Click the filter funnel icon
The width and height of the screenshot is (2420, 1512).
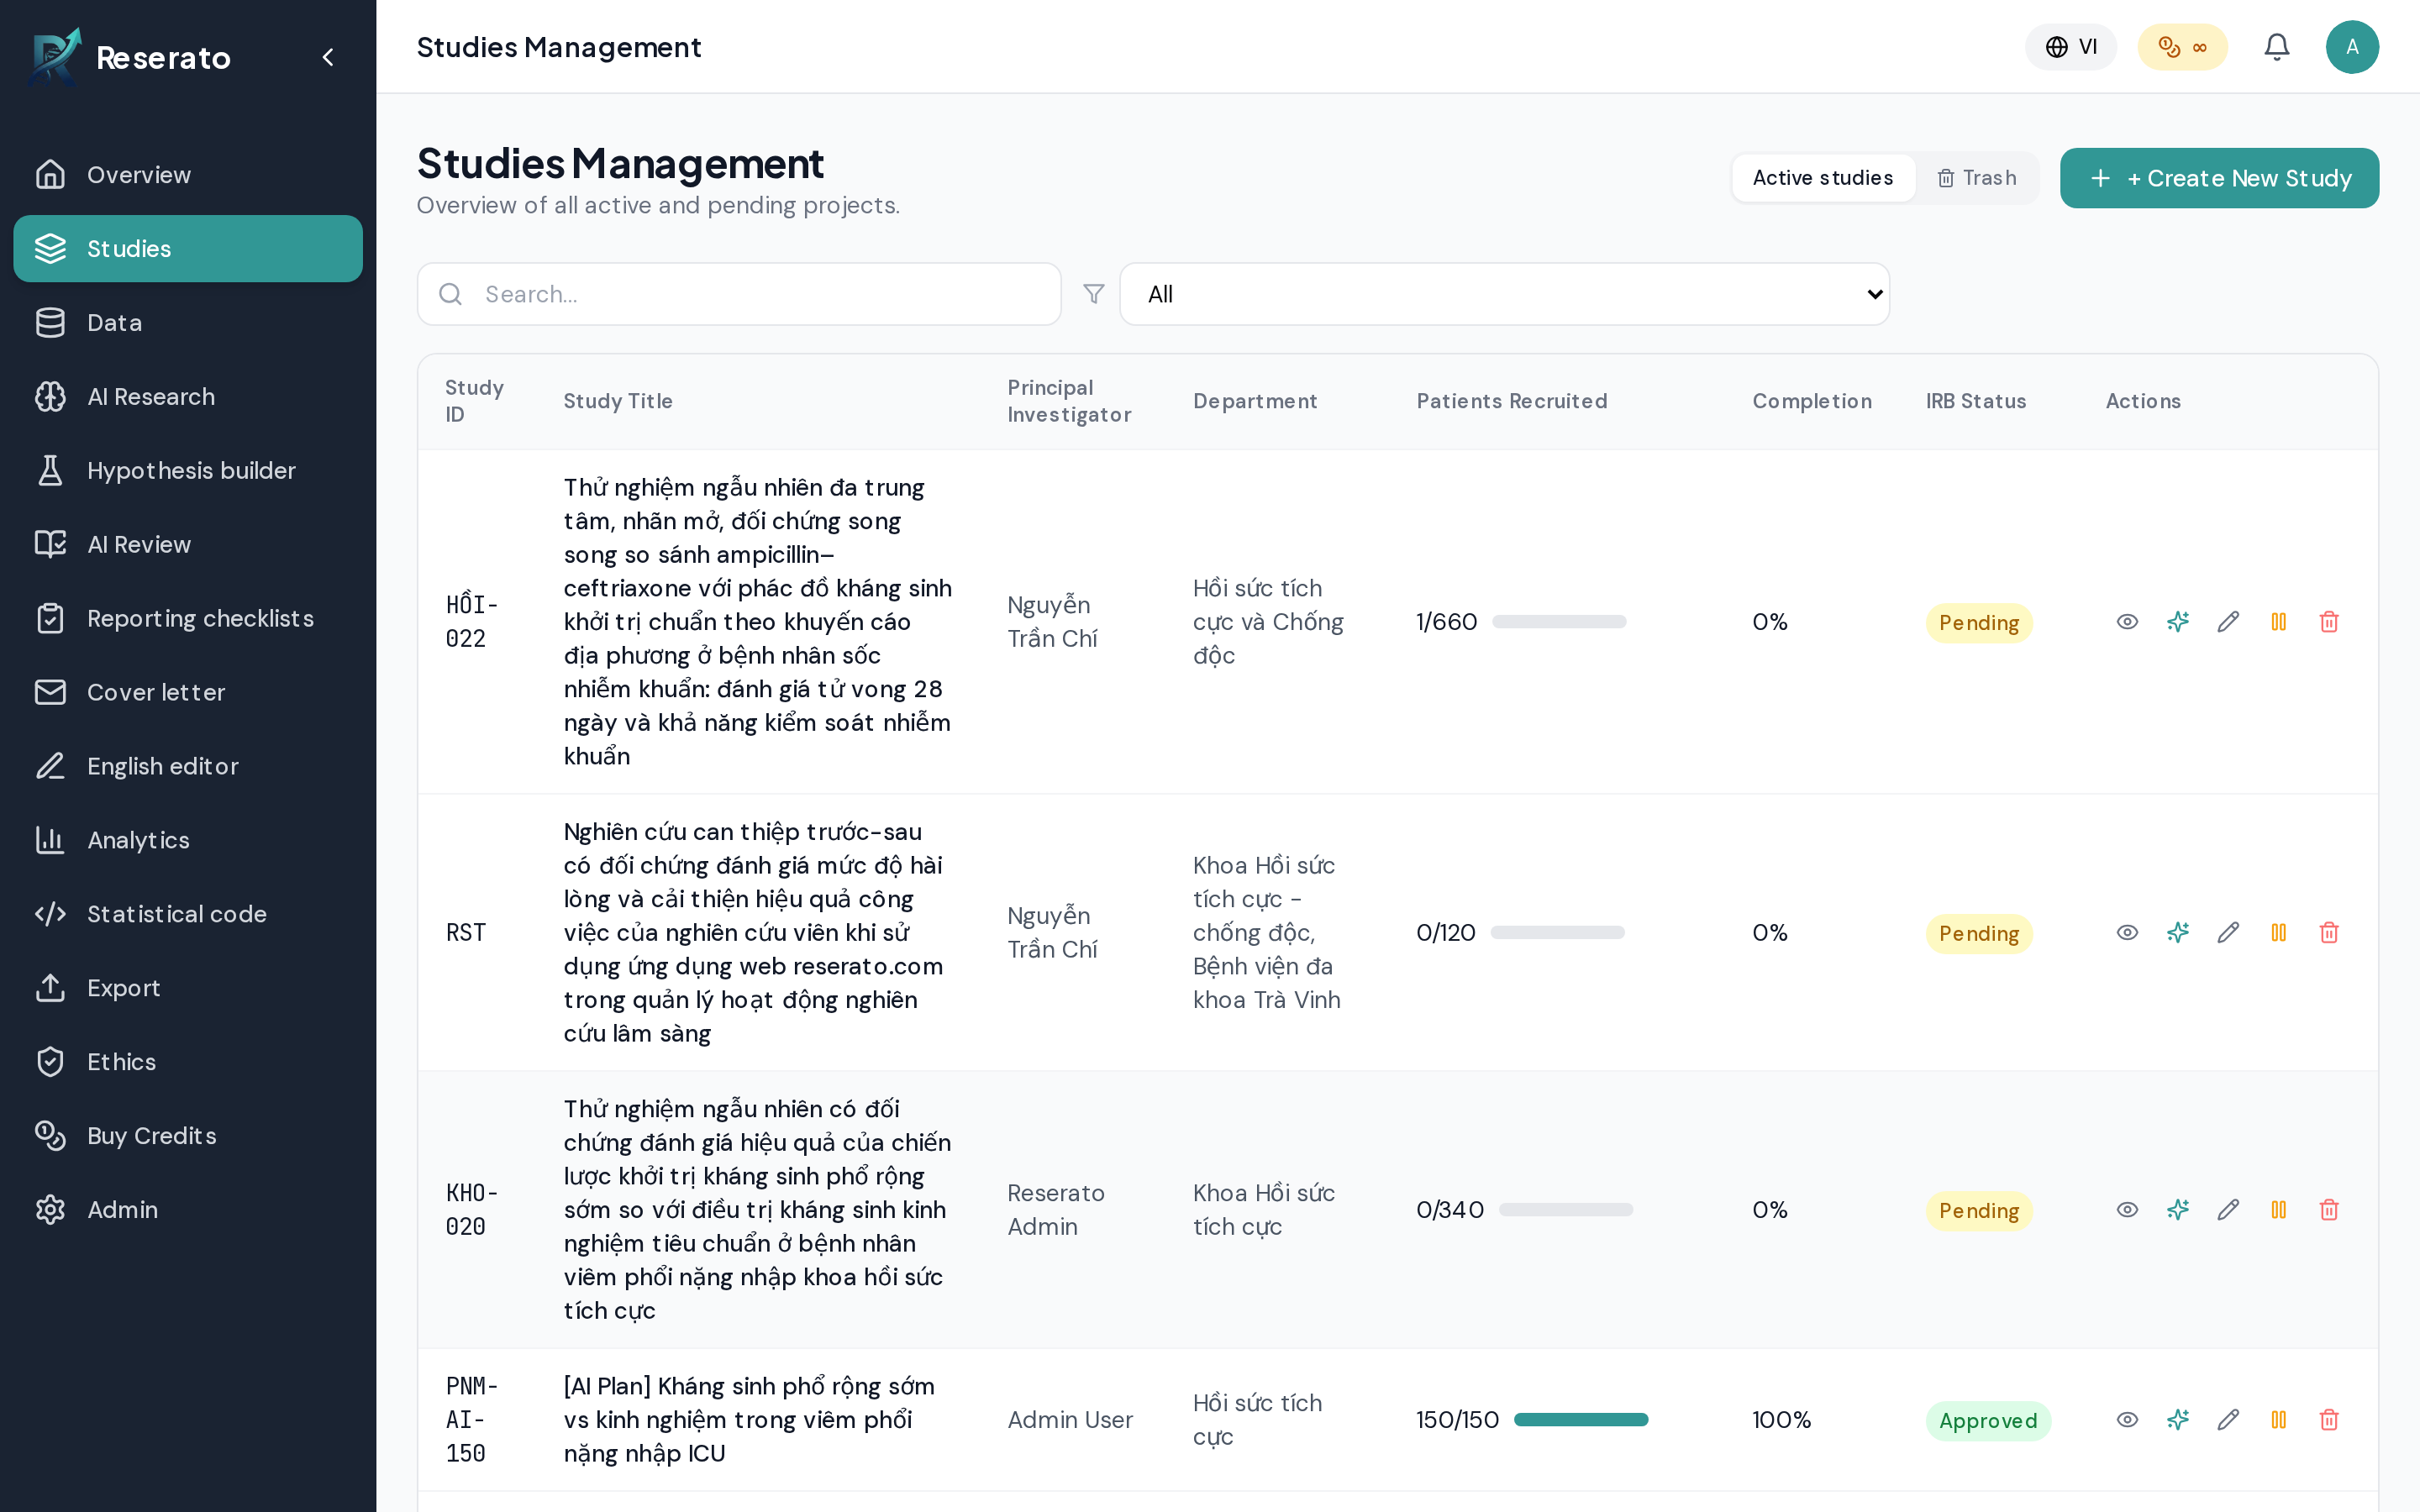click(x=1094, y=294)
